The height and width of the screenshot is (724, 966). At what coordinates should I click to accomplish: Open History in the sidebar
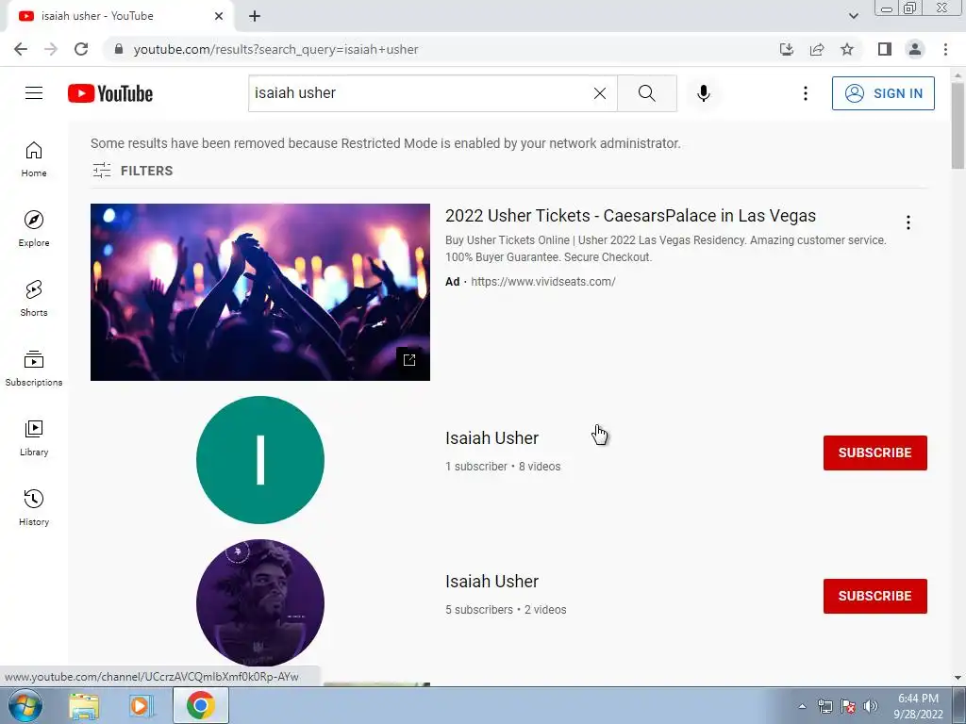(34, 507)
